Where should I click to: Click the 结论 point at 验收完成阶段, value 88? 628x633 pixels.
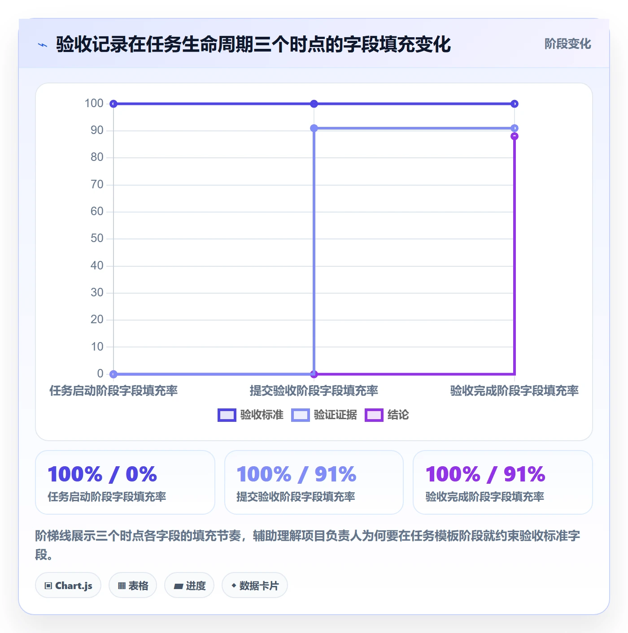click(x=515, y=136)
